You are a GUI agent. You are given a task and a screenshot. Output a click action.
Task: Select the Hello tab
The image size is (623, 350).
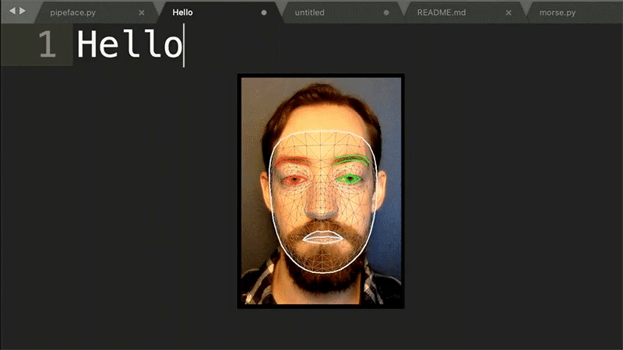click(182, 13)
